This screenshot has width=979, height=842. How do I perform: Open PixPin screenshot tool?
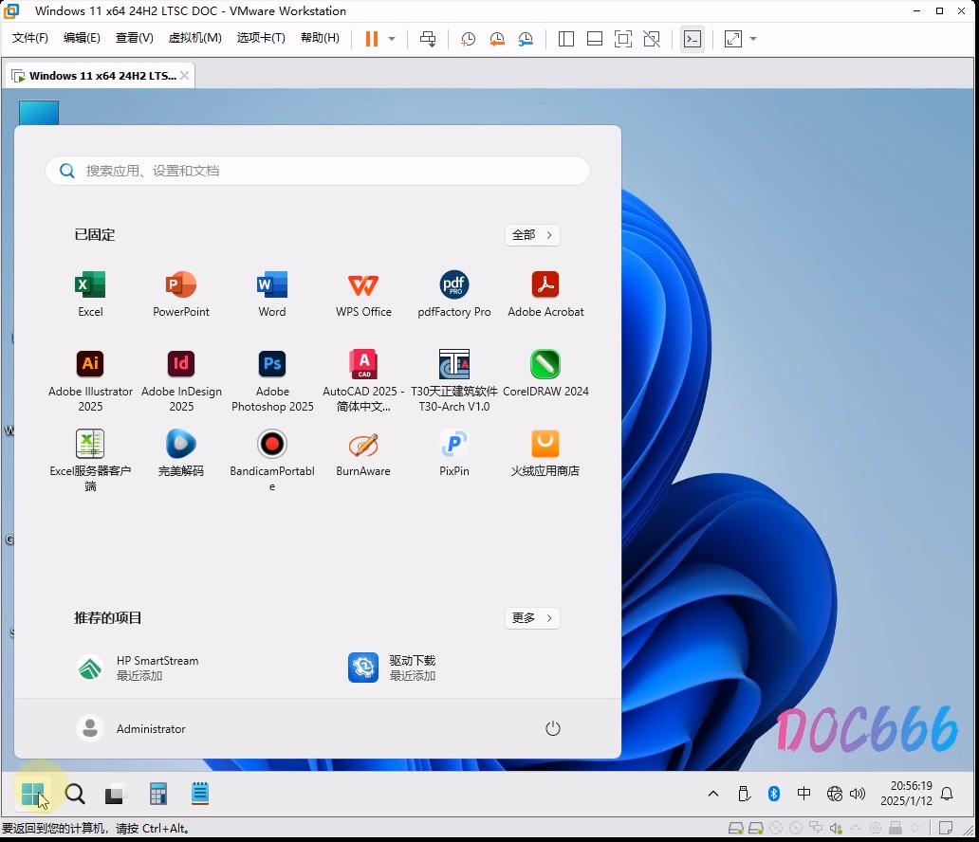[x=453, y=453]
